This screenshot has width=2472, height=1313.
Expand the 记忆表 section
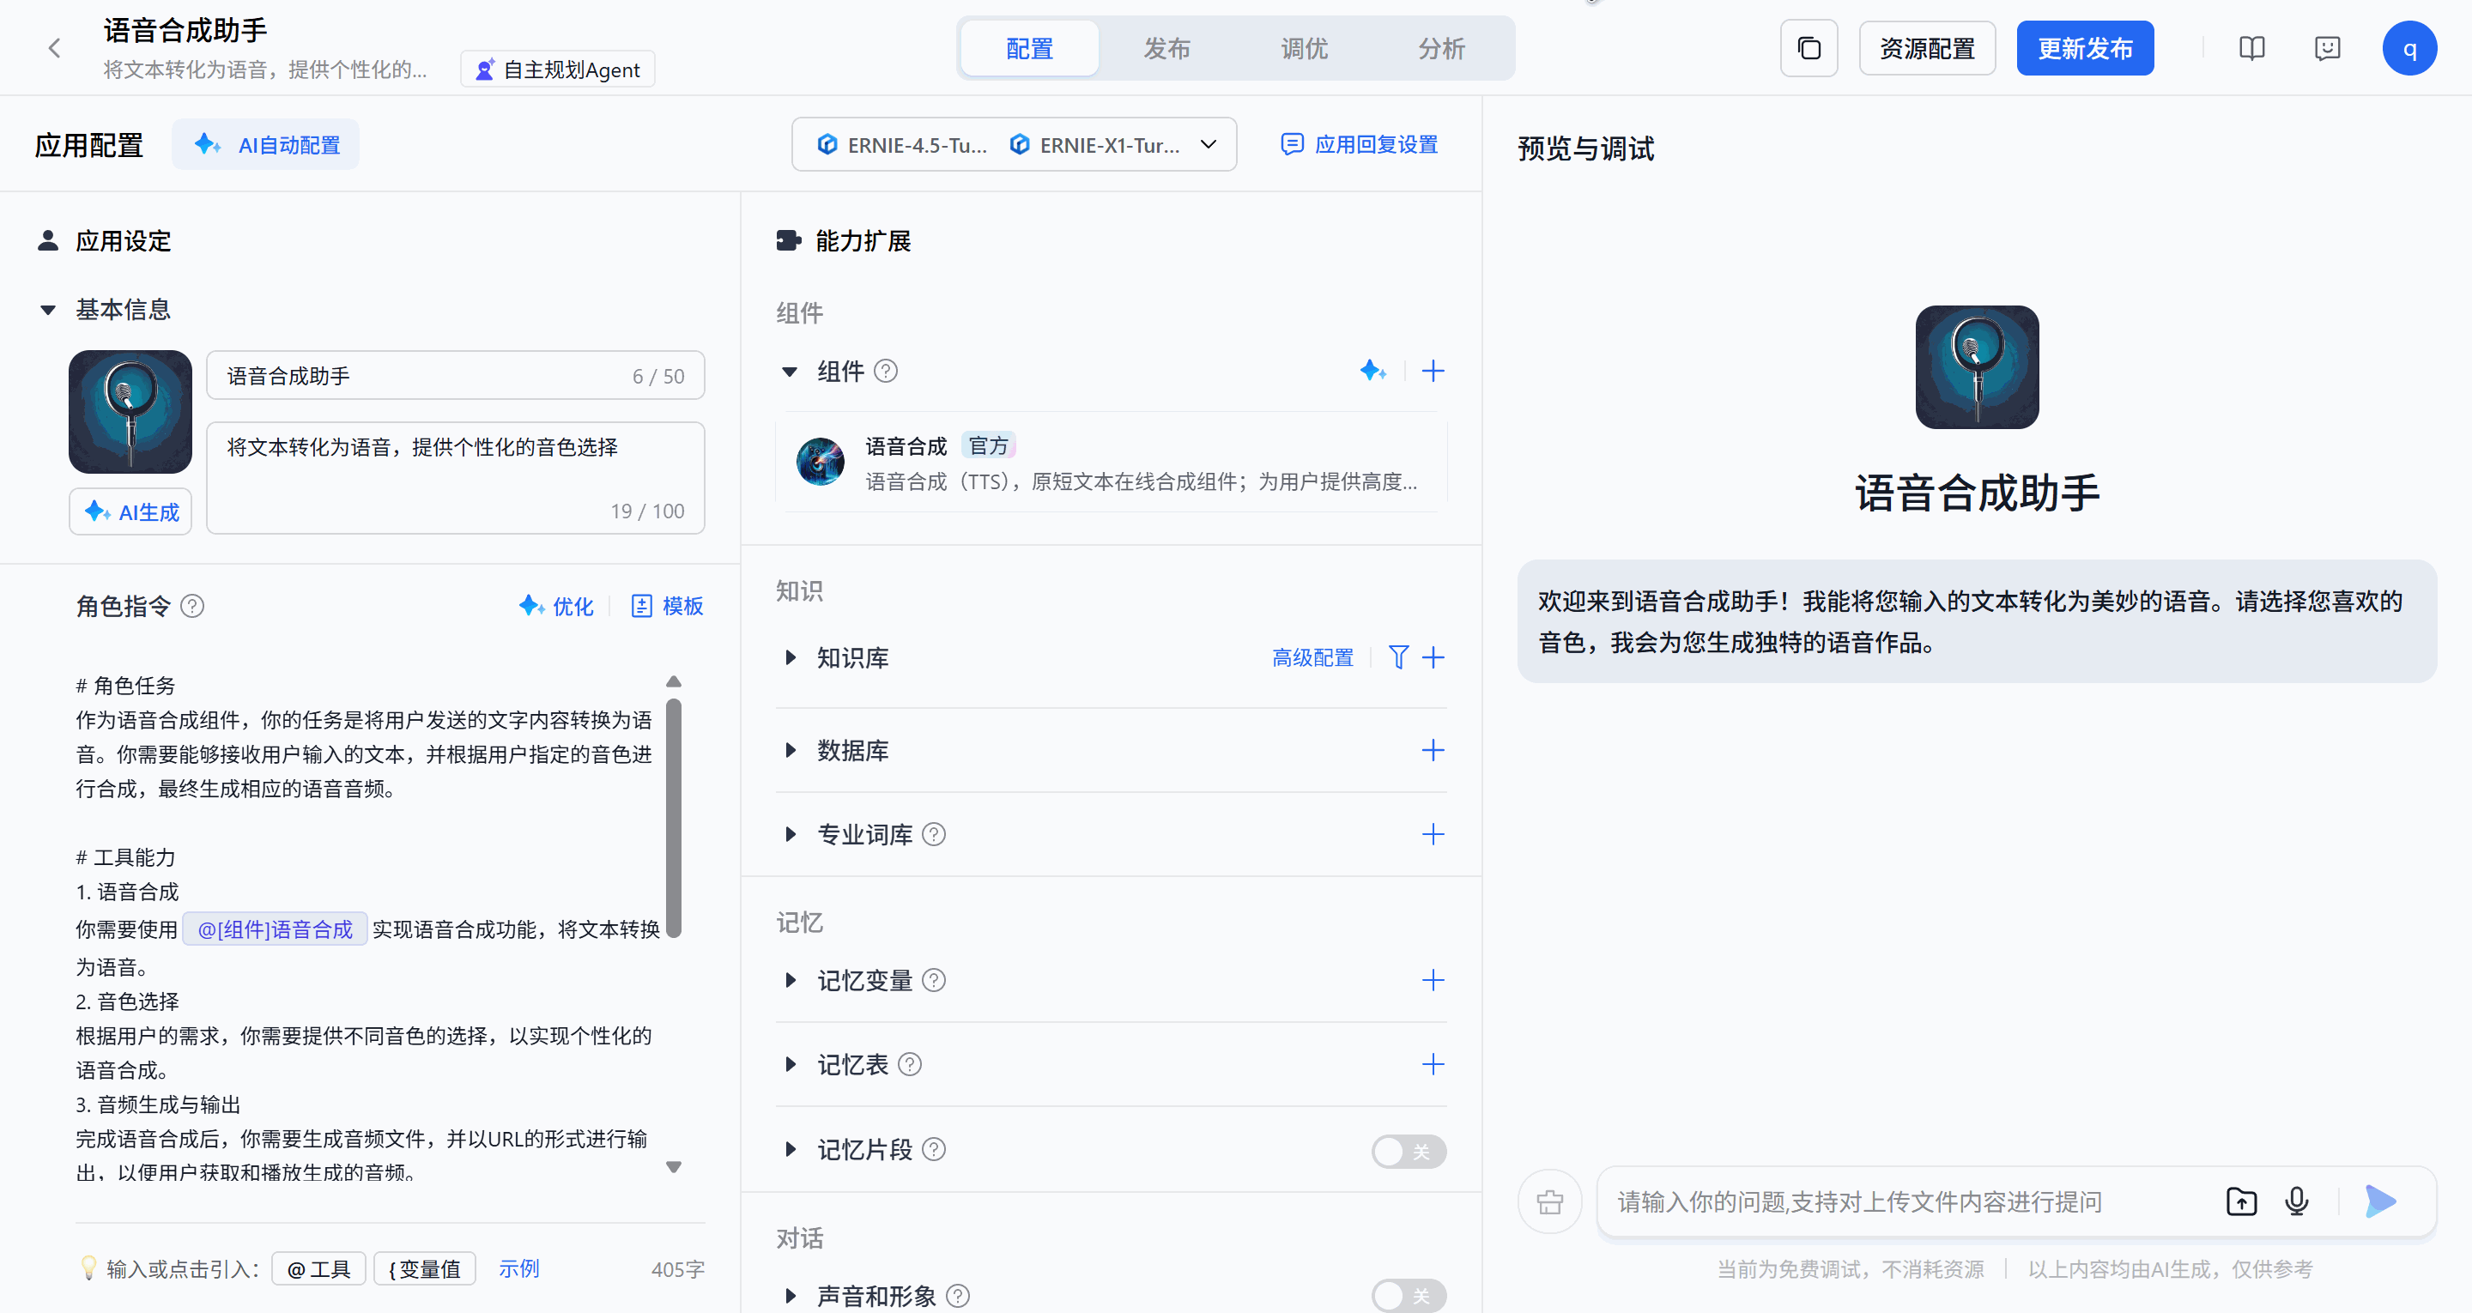(790, 1065)
